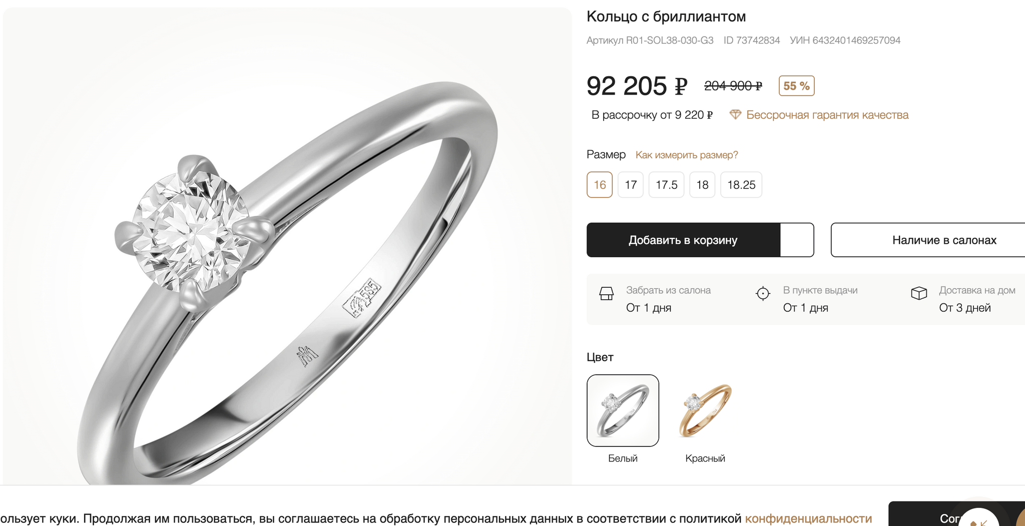This screenshot has height=526, width=1025.
Task: Select ring size 17.5
Action: click(667, 185)
